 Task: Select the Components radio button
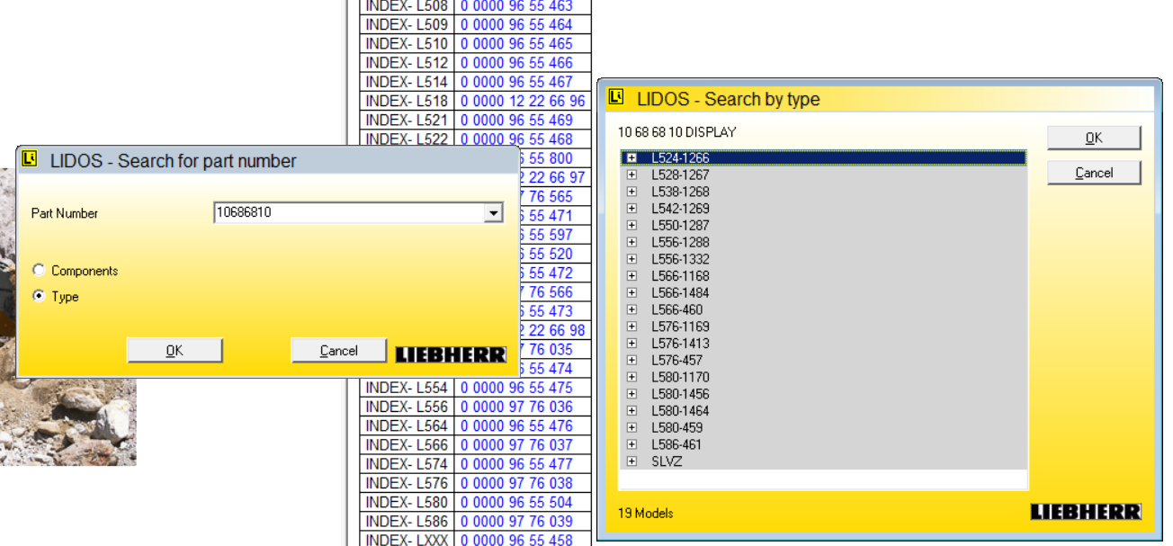39,271
